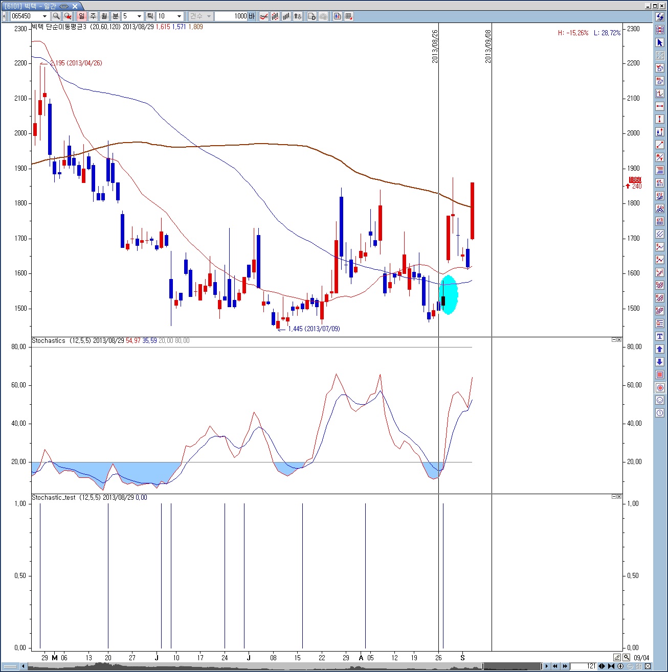
Task: Choose the blue down-arrow marker tool
Action: (660, 362)
